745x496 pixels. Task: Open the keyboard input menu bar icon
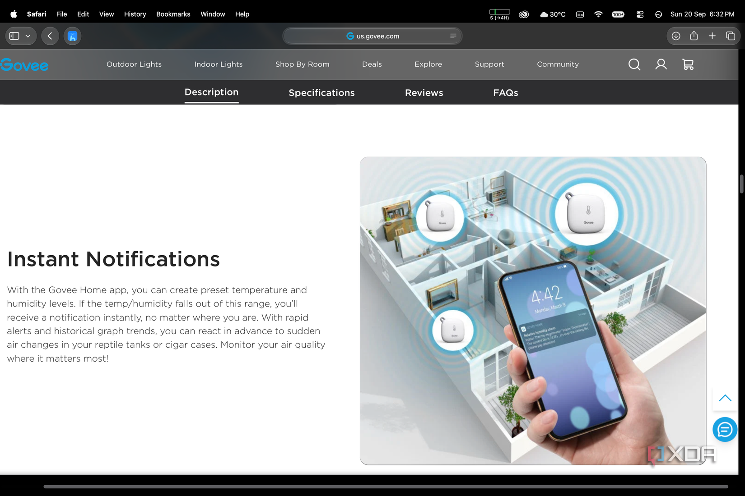point(580,14)
